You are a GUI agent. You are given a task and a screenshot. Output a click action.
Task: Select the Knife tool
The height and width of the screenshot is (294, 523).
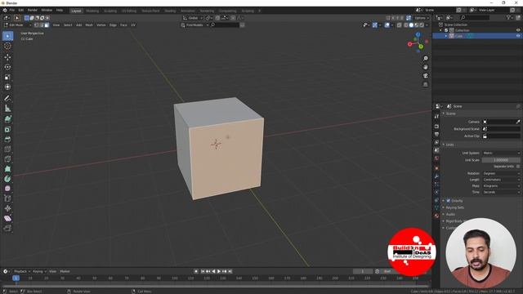[7, 159]
